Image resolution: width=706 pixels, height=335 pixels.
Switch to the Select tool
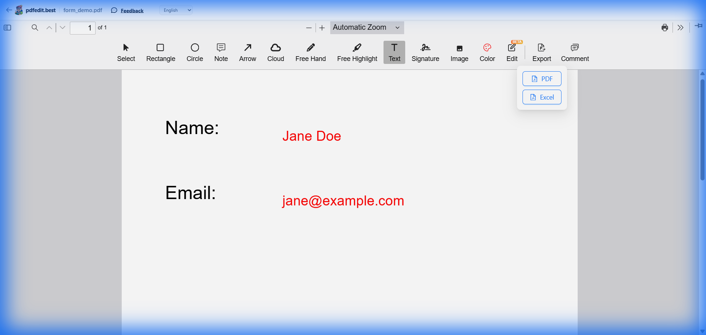pos(126,52)
